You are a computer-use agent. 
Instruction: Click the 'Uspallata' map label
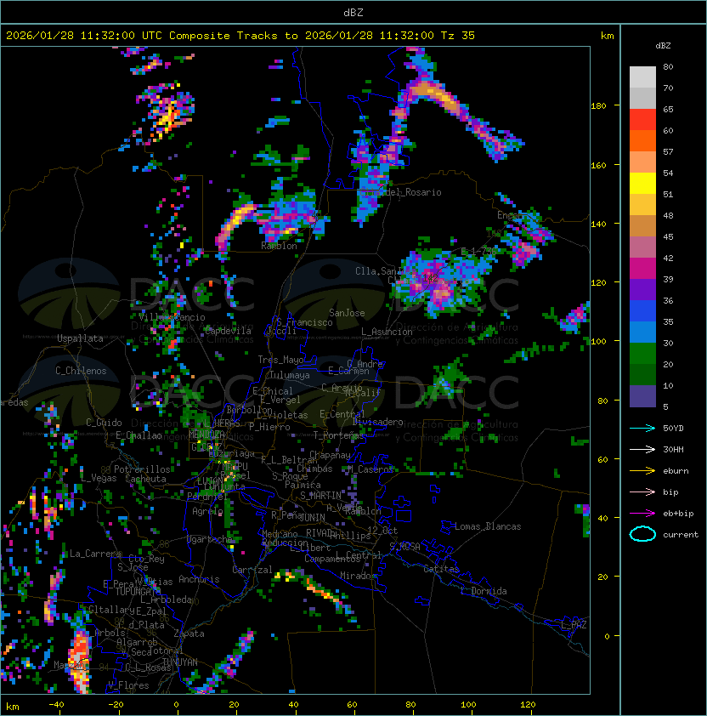pyautogui.click(x=80, y=338)
